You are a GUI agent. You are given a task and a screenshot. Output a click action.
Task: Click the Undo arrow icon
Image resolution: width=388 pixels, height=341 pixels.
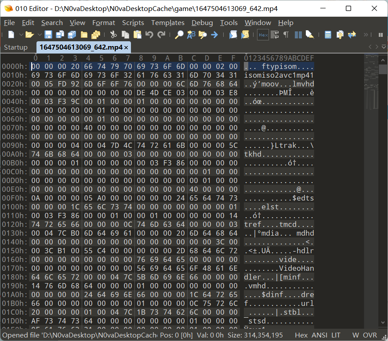tap(149, 35)
